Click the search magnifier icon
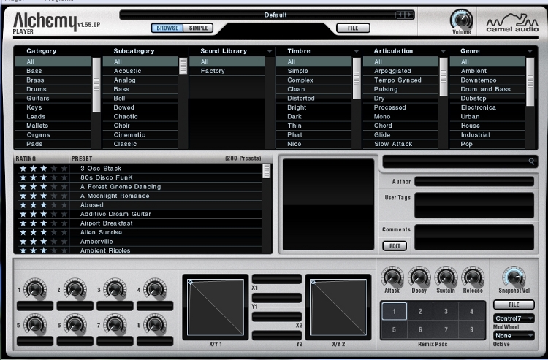The width and height of the screenshot is (548, 360). [531, 161]
